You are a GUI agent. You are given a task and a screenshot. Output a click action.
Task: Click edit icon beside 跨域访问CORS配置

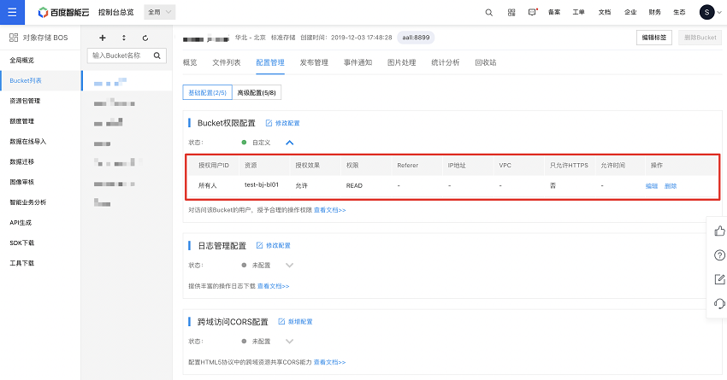pyautogui.click(x=281, y=321)
